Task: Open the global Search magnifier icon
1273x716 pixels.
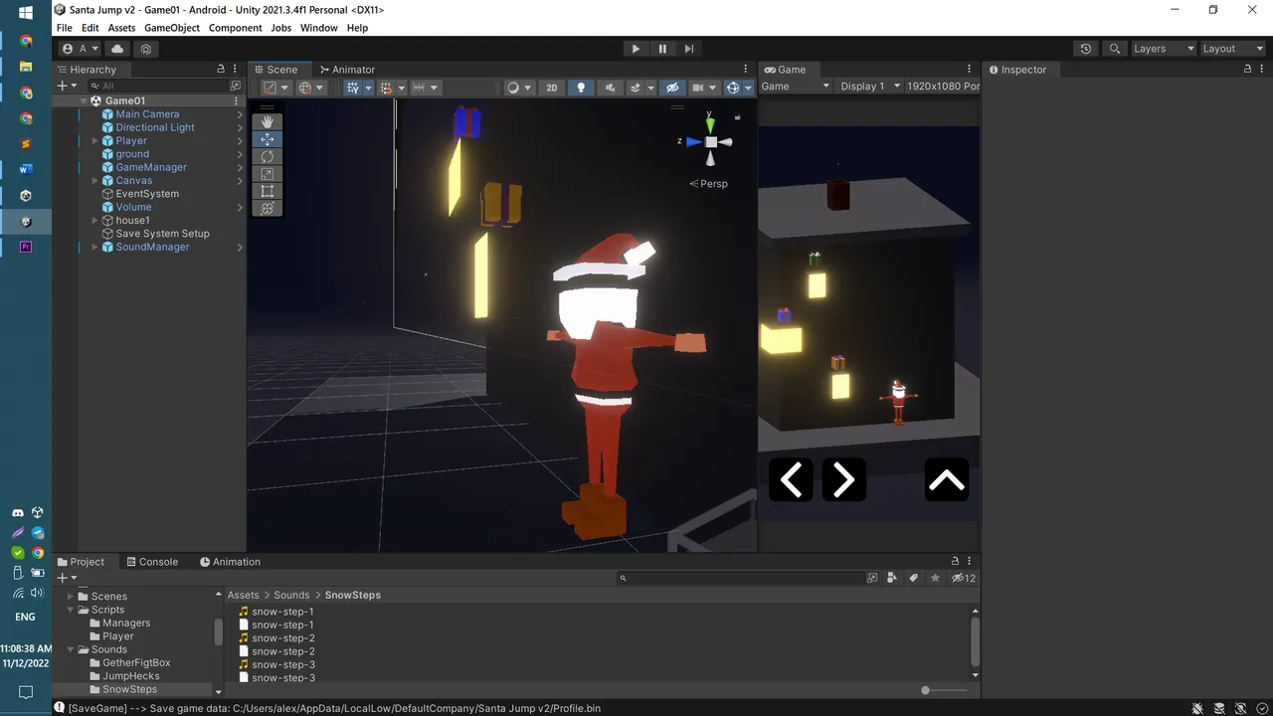Action: pyautogui.click(x=1115, y=49)
